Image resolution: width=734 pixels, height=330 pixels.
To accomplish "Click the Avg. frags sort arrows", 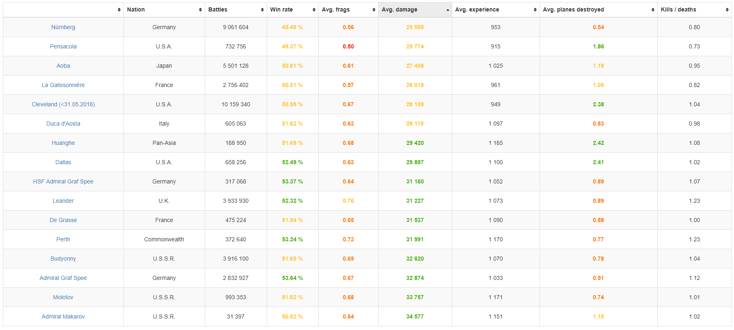I will (374, 10).
